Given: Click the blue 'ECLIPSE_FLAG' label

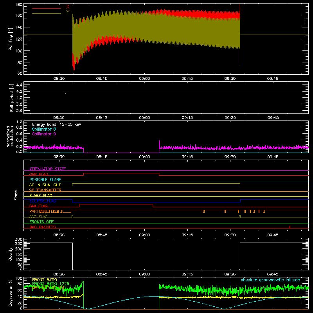Looking at the screenshot, I should 43,201.
